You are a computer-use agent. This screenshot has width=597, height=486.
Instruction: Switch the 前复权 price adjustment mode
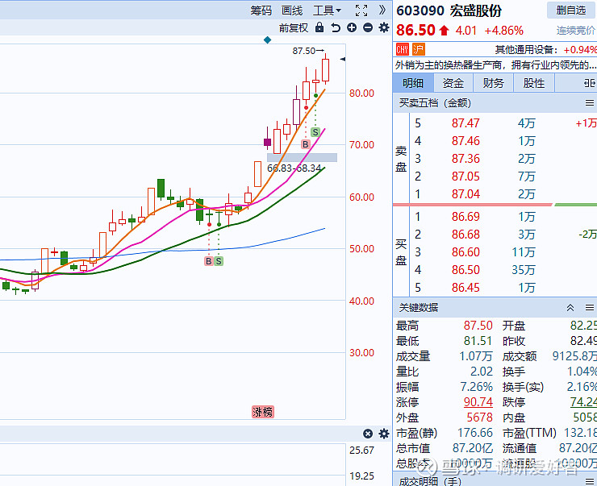[293, 27]
